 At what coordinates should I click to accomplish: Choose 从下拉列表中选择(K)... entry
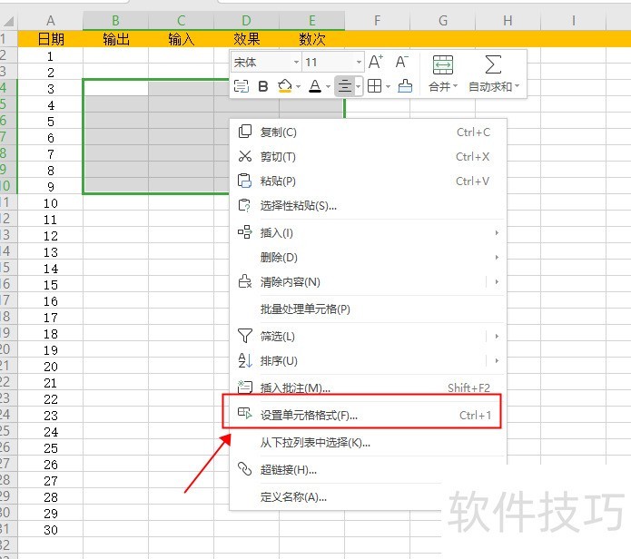coord(368,442)
